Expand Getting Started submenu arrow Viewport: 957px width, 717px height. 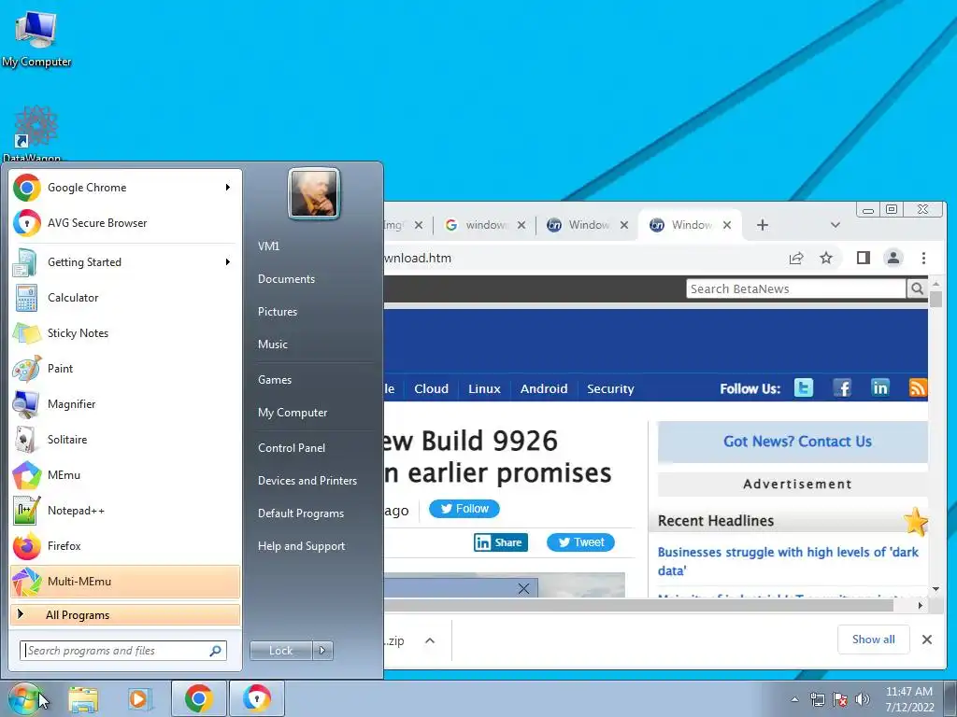pos(228,261)
